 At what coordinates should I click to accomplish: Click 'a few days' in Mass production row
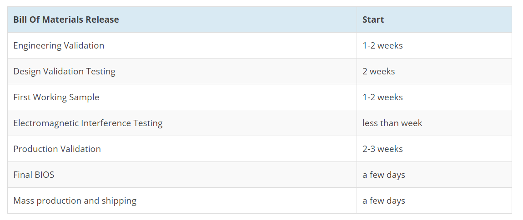(434, 200)
